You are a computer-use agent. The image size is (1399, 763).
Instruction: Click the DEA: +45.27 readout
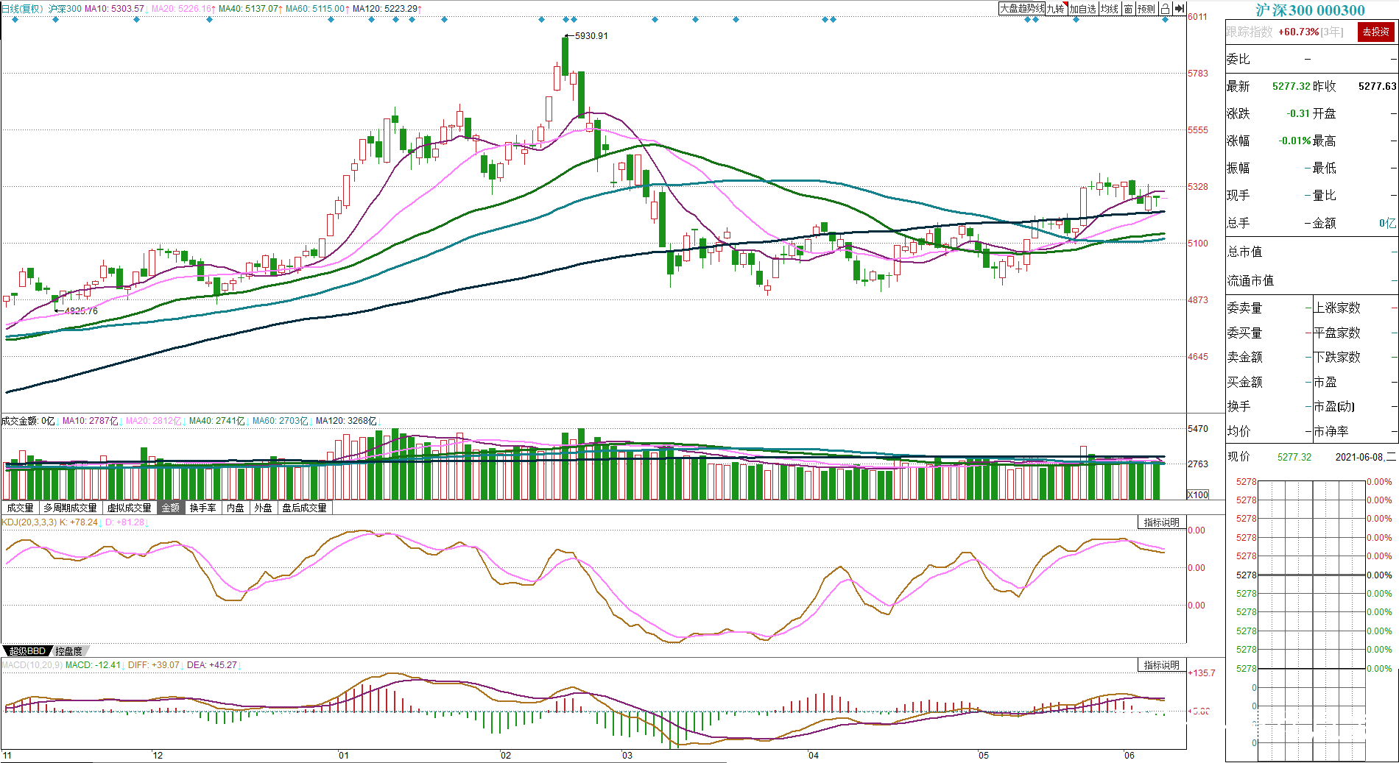pyautogui.click(x=212, y=665)
